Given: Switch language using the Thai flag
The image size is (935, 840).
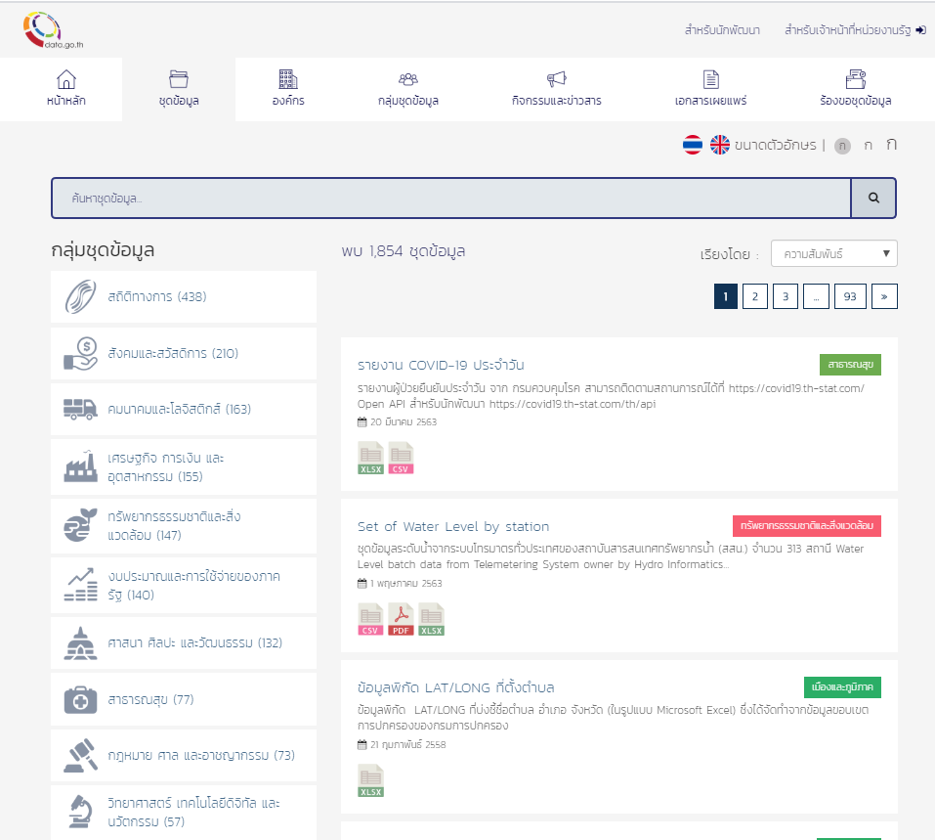Looking at the screenshot, I should 693,145.
